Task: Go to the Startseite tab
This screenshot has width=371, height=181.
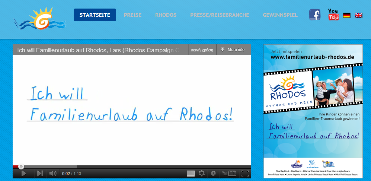Action: [x=95, y=15]
